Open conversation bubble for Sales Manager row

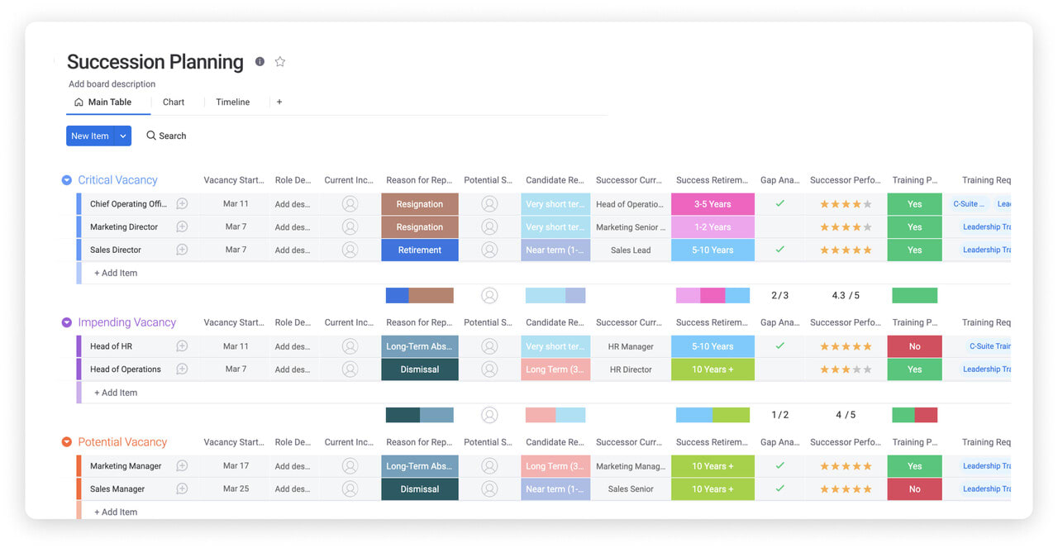coord(182,489)
